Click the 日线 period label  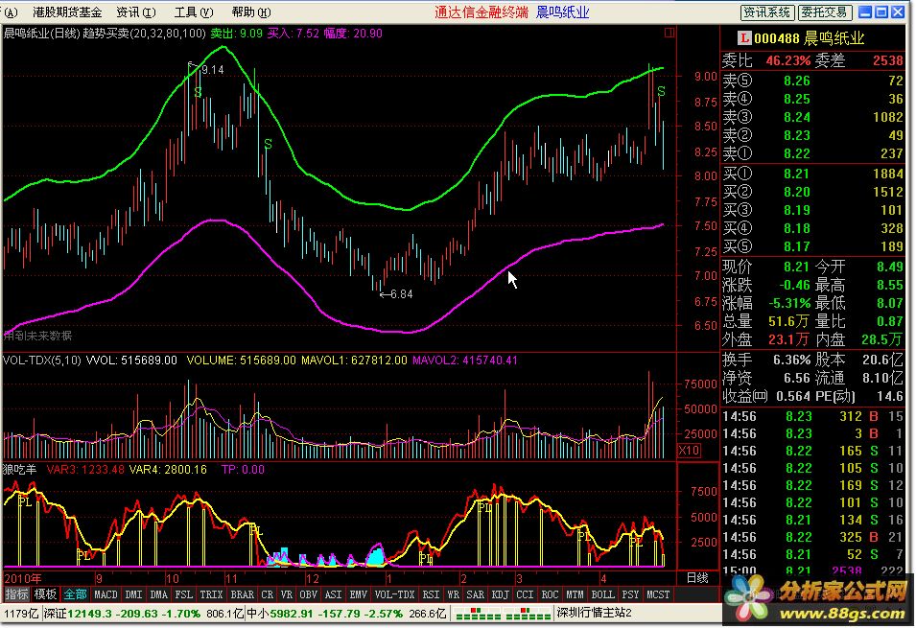point(697,578)
